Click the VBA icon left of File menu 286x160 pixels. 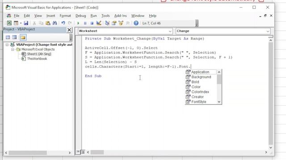pyautogui.click(x=8, y=16)
